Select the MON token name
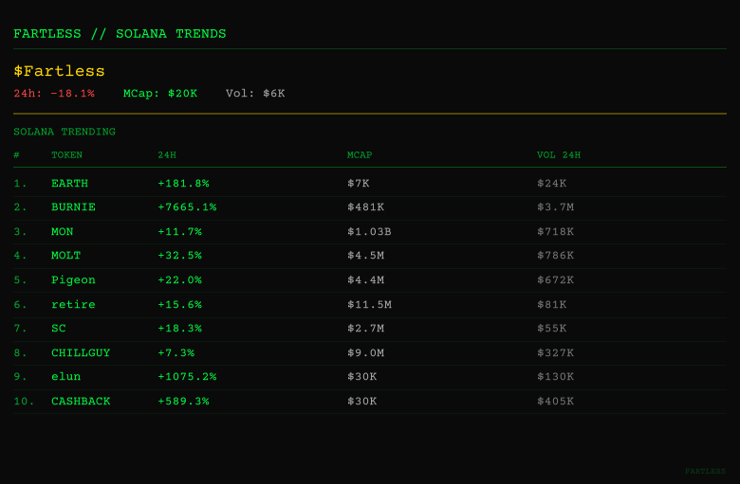740x484 pixels. pyautogui.click(x=63, y=231)
